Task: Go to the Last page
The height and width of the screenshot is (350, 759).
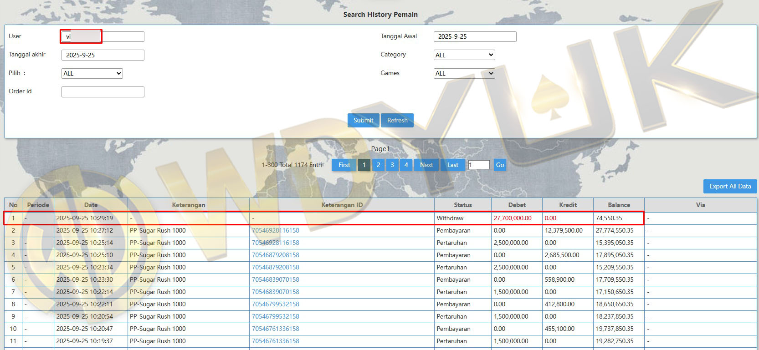Action: click(452, 165)
